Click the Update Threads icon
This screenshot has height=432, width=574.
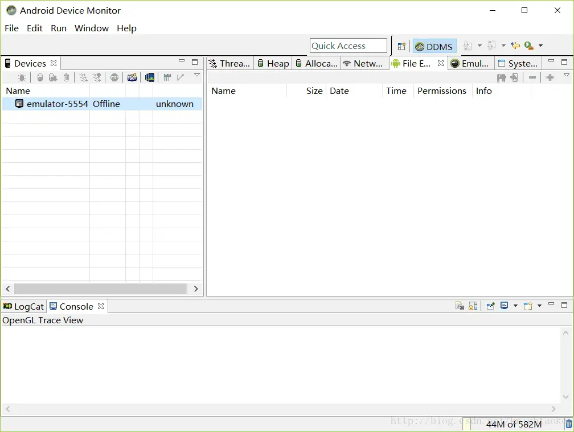coord(84,77)
